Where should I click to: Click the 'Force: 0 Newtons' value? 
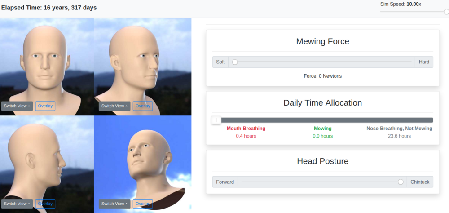point(323,76)
